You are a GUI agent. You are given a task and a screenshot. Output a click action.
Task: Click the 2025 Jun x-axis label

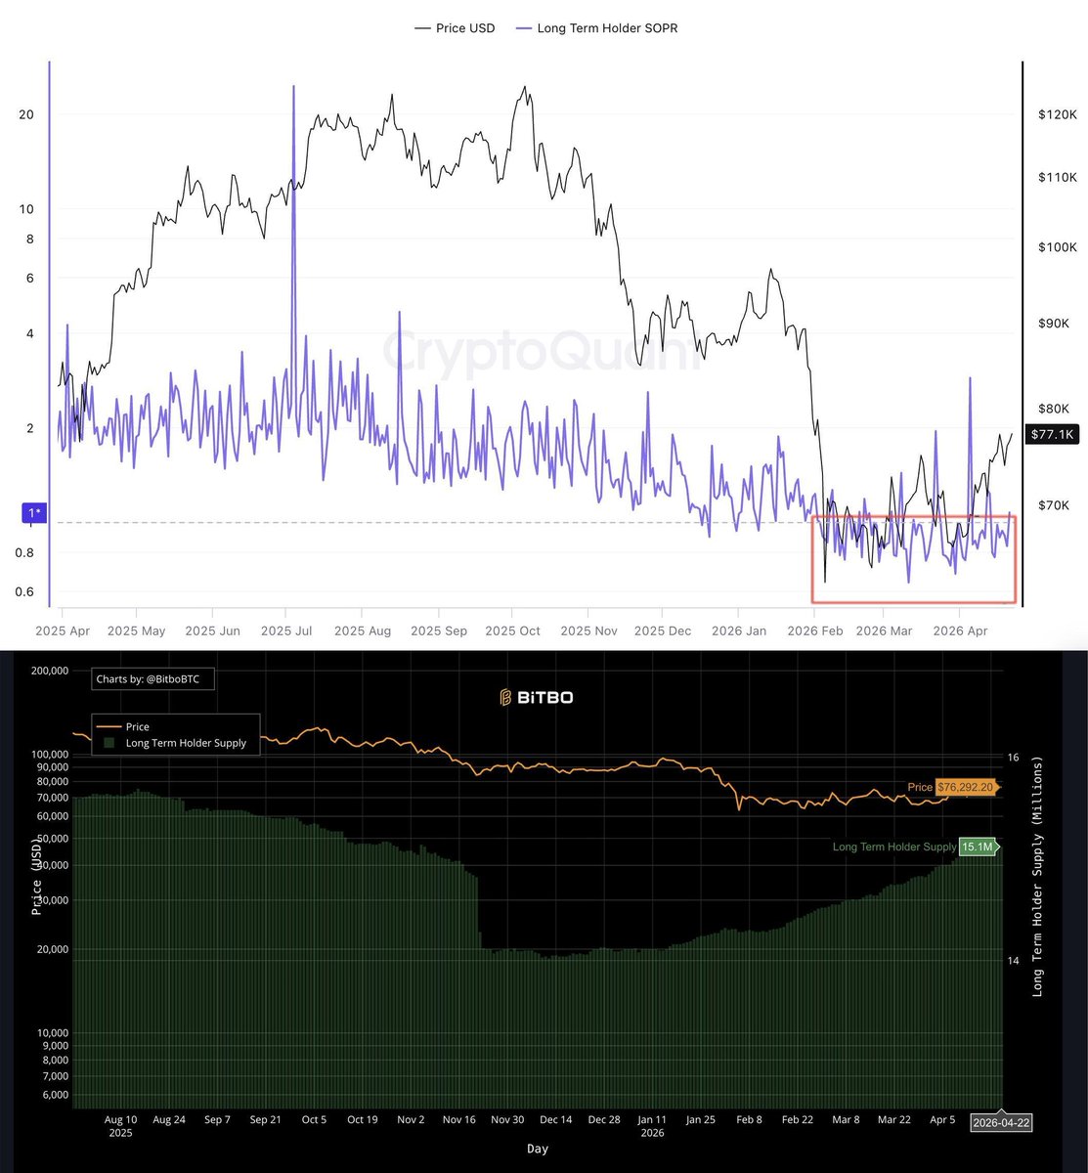pyautogui.click(x=212, y=631)
